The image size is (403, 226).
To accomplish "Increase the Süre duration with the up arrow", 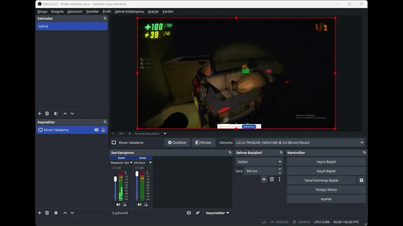I will point(280,169).
